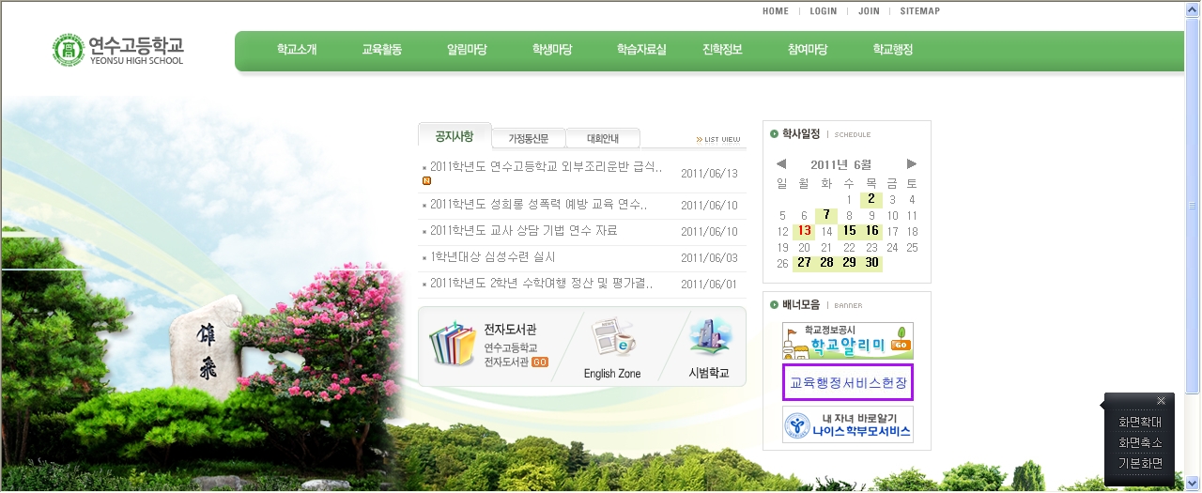Image resolution: width=1202 pixels, height=493 pixels.
Task: Go to previous month in calendar
Action: tap(781, 164)
